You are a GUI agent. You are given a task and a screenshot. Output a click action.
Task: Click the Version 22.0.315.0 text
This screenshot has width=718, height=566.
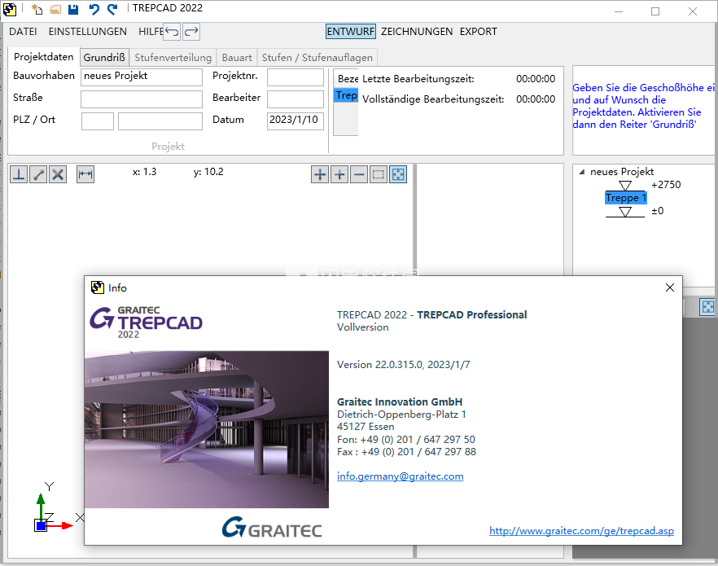(x=404, y=365)
